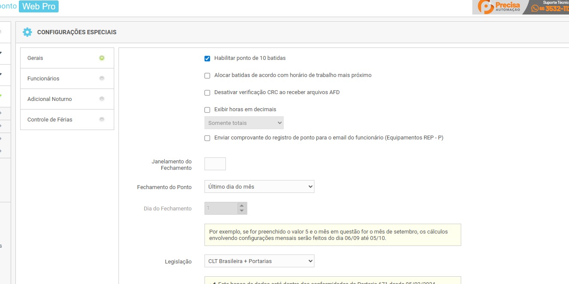Toggle Exibir horas em decimais checkbox
The height and width of the screenshot is (284, 569).
pyautogui.click(x=207, y=110)
